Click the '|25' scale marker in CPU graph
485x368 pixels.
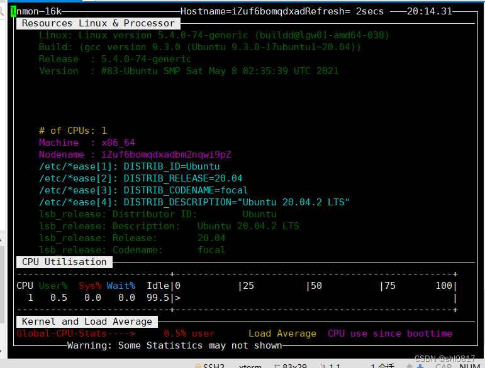click(x=246, y=286)
